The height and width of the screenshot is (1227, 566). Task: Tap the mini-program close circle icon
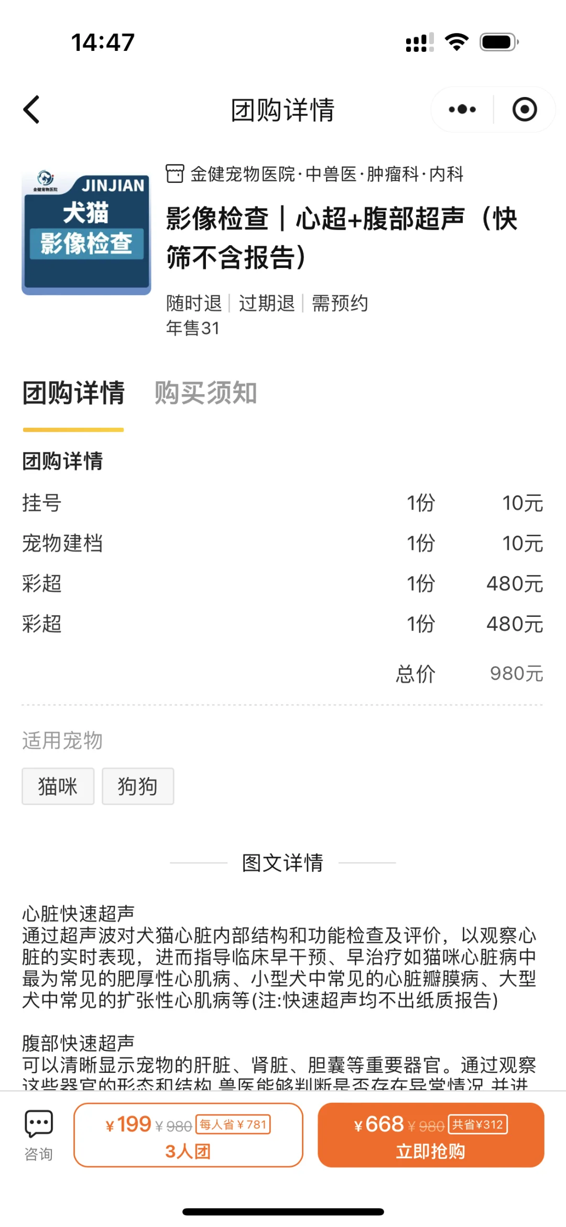tap(525, 110)
